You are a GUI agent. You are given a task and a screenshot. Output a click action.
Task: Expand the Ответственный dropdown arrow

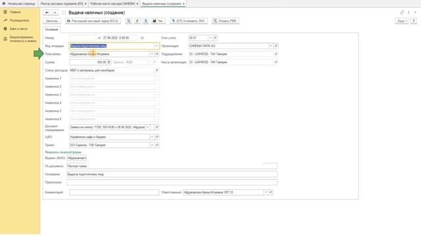(x=266, y=192)
